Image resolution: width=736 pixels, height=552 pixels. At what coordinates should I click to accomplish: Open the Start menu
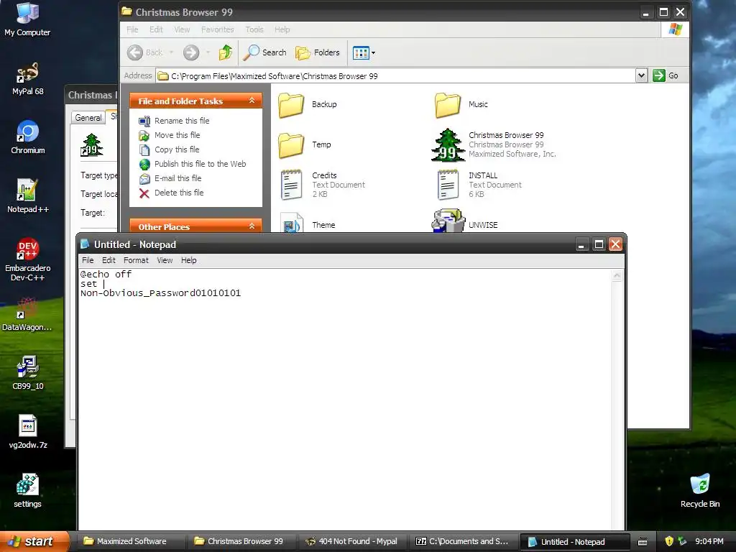click(34, 541)
